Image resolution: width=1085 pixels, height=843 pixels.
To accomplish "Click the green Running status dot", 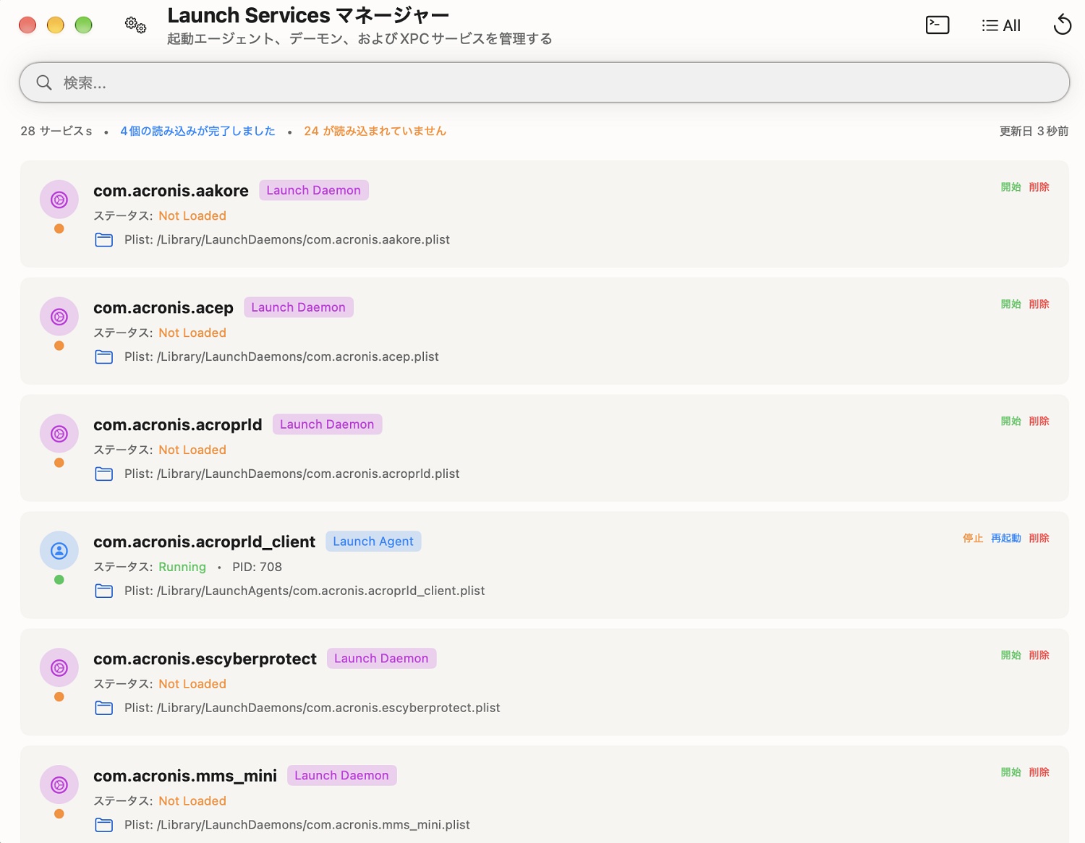I will [x=59, y=580].
